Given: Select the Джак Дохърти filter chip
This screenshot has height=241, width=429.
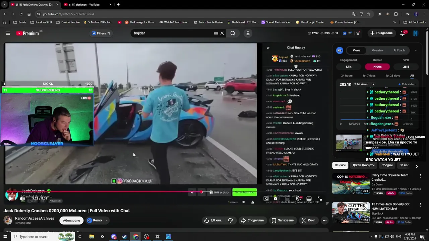Looking at the screenshot, I should click(363, 165).
